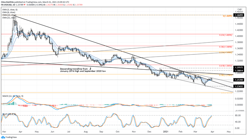Image resolution: width=247 pixels, height=140 pixels.
Task: Click the 0(1.46899) Fibonacci level label
Action: coord(227,16)
